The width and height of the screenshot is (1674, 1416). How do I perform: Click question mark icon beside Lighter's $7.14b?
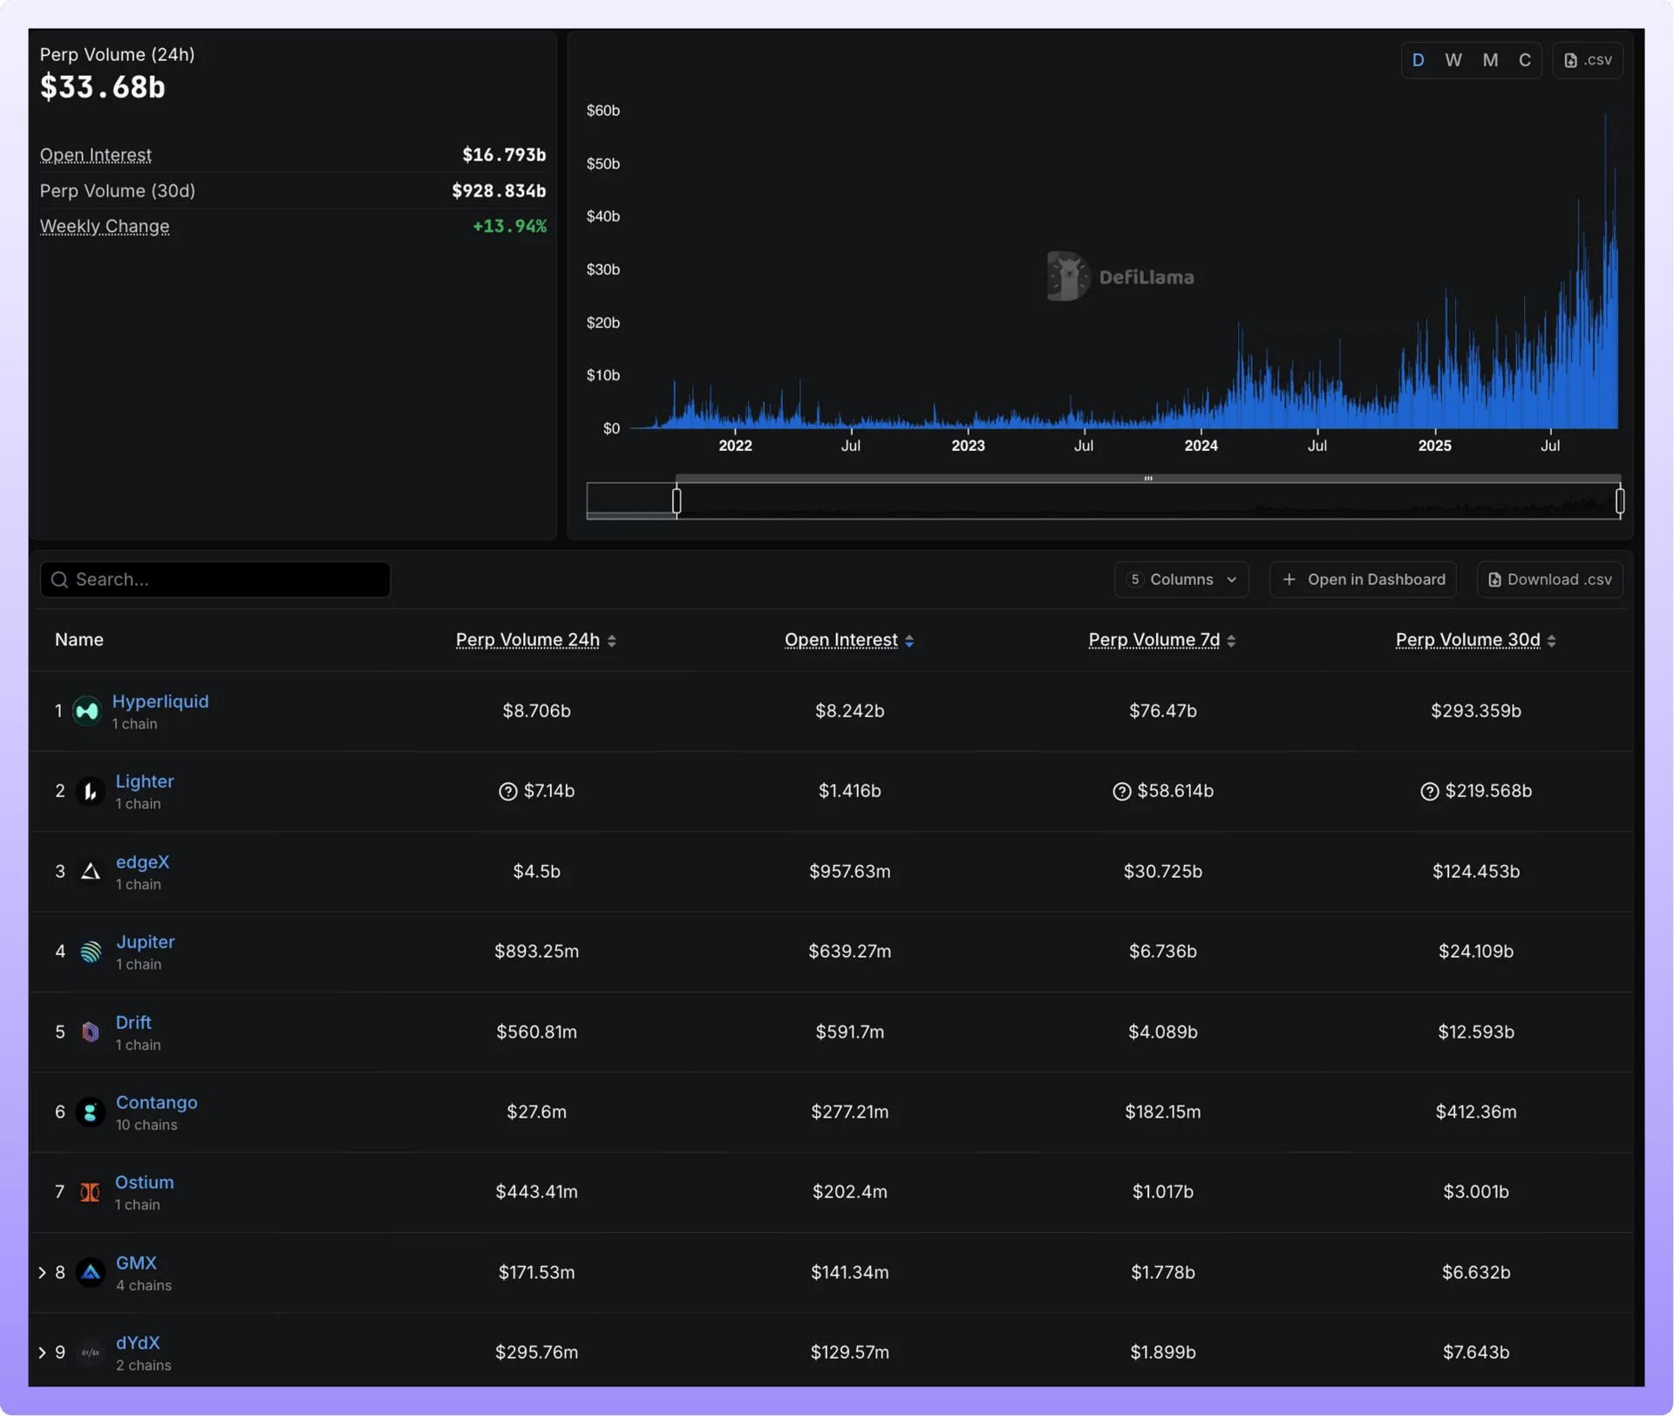(507, 792)
